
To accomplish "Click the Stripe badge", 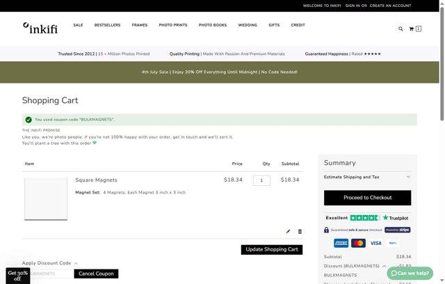I will (x=397, y=230).
